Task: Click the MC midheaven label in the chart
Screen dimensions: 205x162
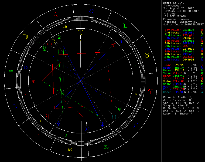Action: [80, 32]
